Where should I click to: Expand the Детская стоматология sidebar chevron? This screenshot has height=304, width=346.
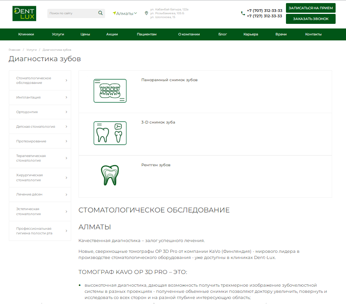point(67,126)
